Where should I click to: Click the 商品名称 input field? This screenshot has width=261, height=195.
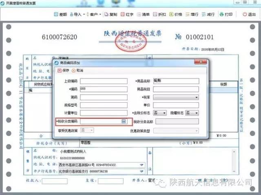pos(176,81)
